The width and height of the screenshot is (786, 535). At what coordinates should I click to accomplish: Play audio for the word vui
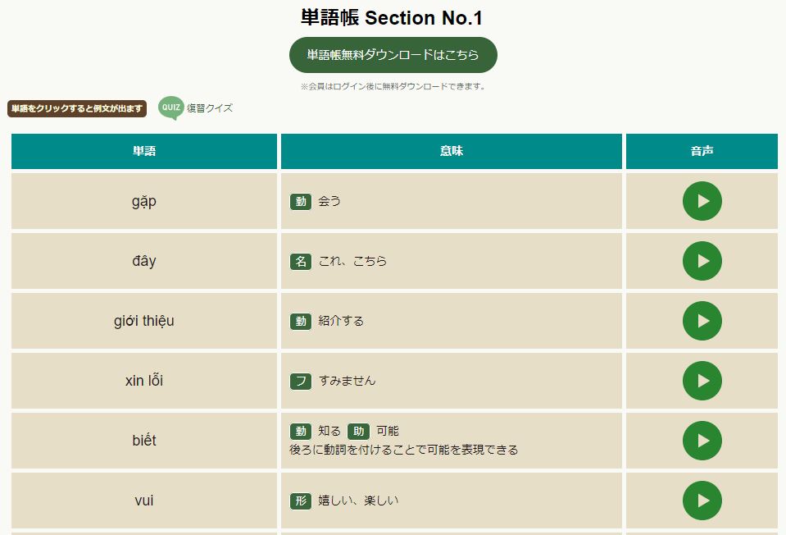tap(702, 501)
